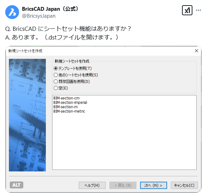Click the blueprint wizard image on the left

pos(27,115)
